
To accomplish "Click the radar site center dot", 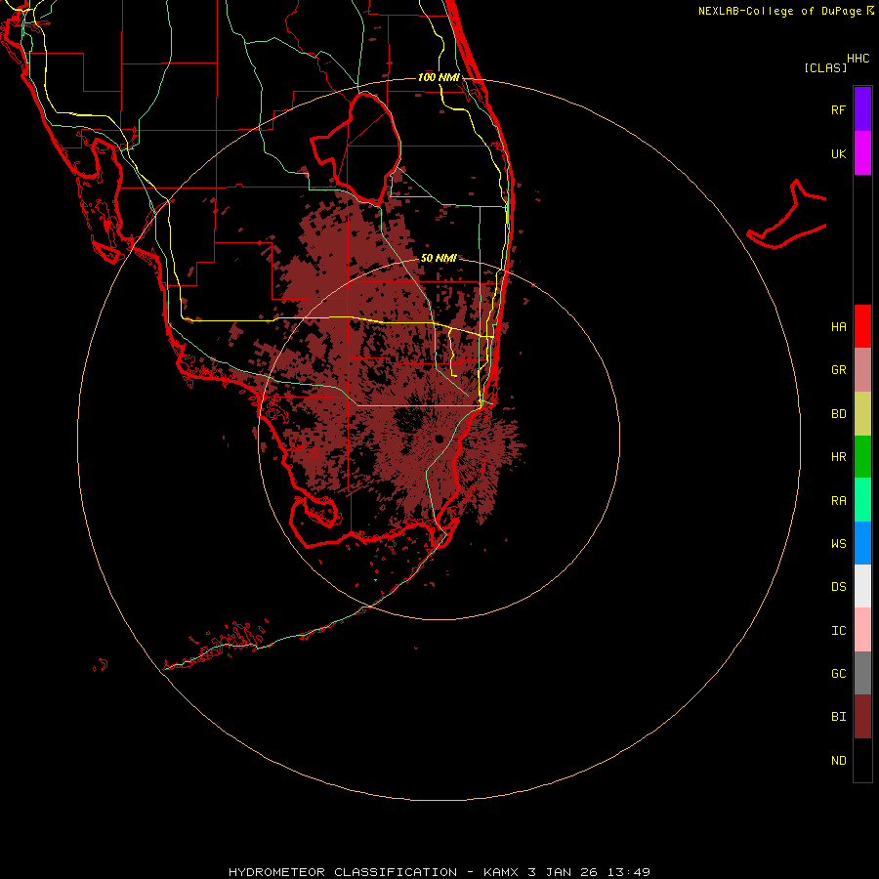I will (x=439, y=439).
